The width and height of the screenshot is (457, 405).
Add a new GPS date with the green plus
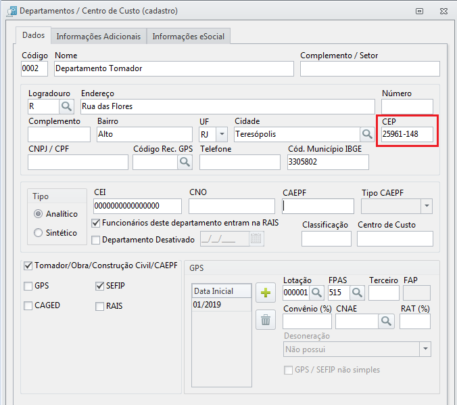click(266, 293)
